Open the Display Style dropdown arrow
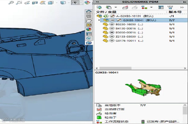This screenshot has height=124, width=188. (69, 2)
